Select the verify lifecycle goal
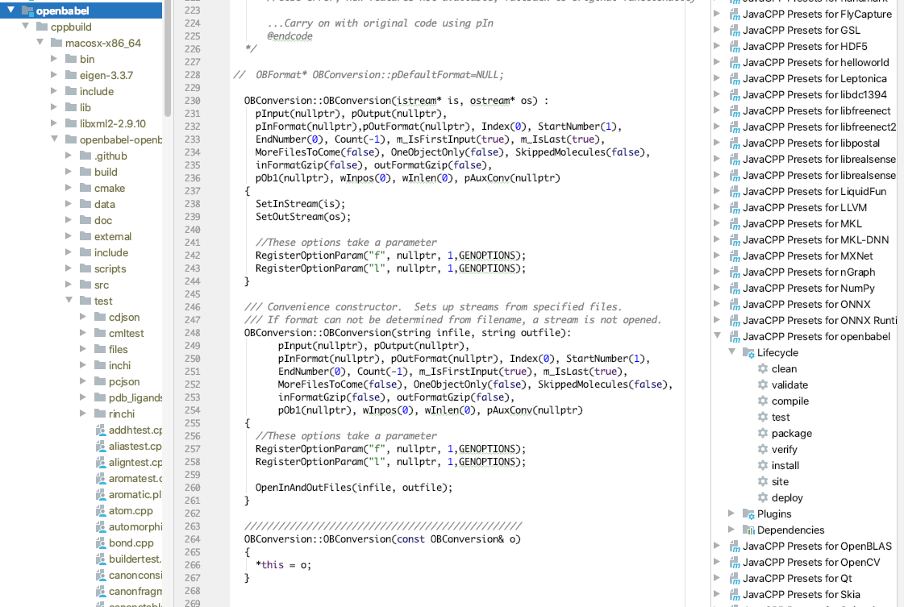 tap(784, 450)
